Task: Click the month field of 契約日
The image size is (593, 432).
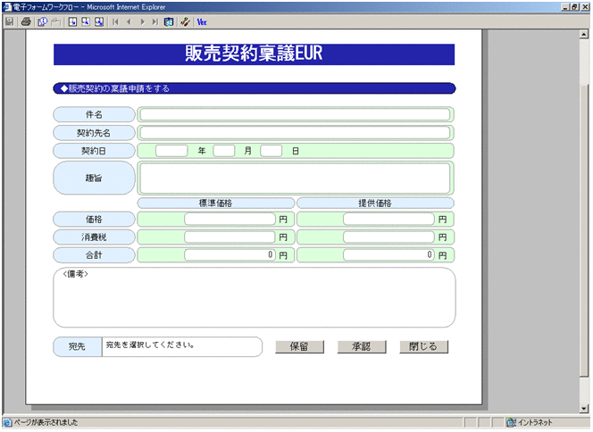Action: click(x=224, y=151)
